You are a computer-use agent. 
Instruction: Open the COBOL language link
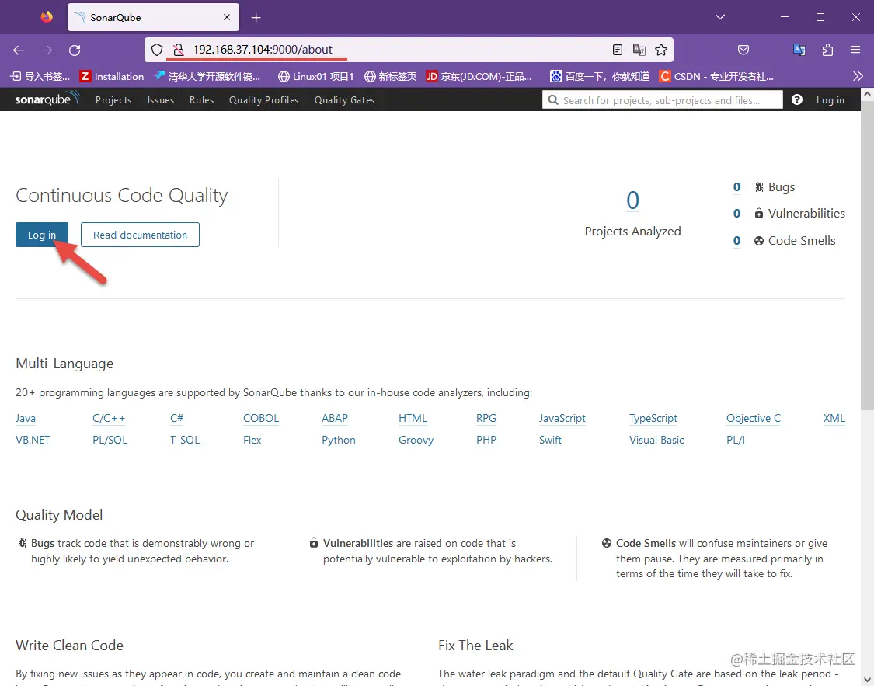point(261,419)
